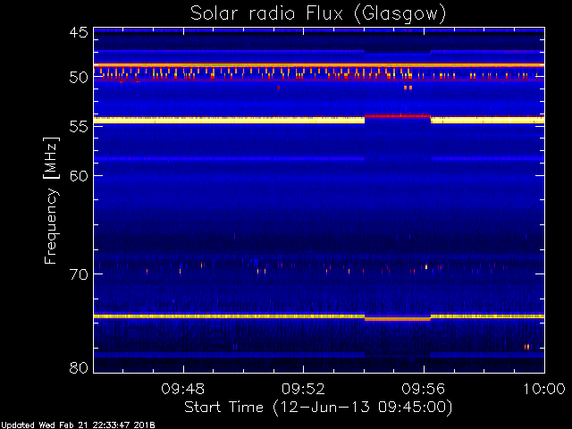
Task: Click the 70 frequency tick label
Action: point(79,274)
